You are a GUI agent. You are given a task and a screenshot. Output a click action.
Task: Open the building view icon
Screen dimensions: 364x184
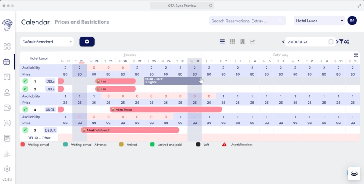(x=243, y=41)
